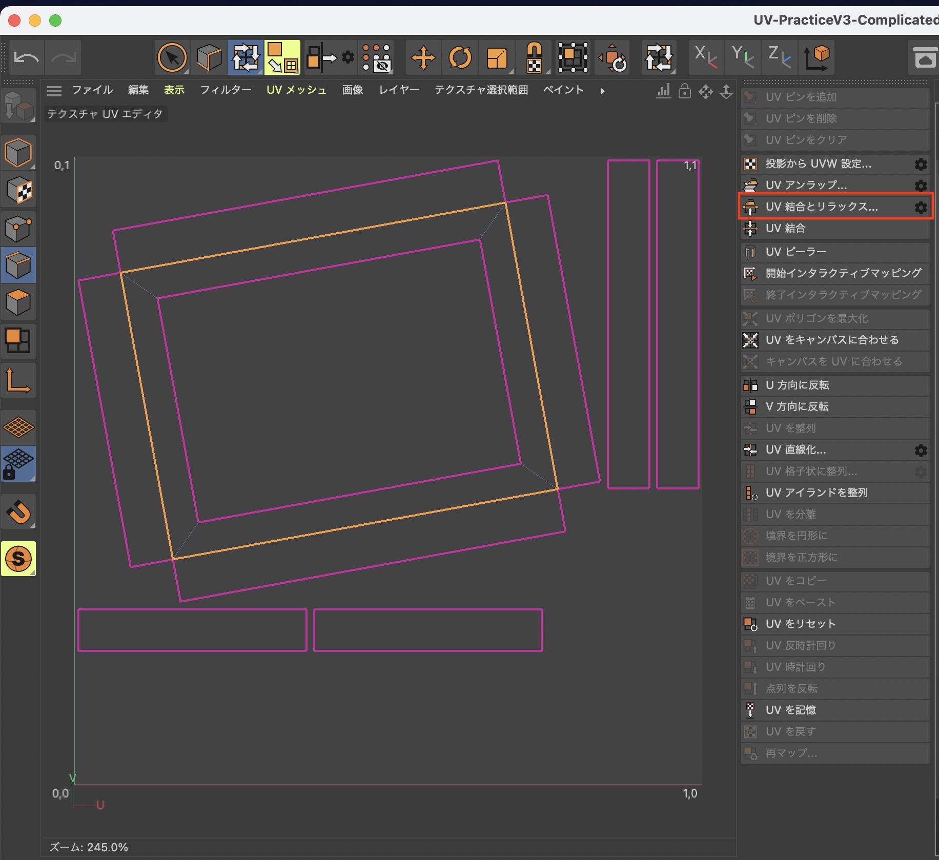Screen dimensions: 939x860
Task: Expand the overflow arrow after ペイント menu
Action: tap(602, 91)
